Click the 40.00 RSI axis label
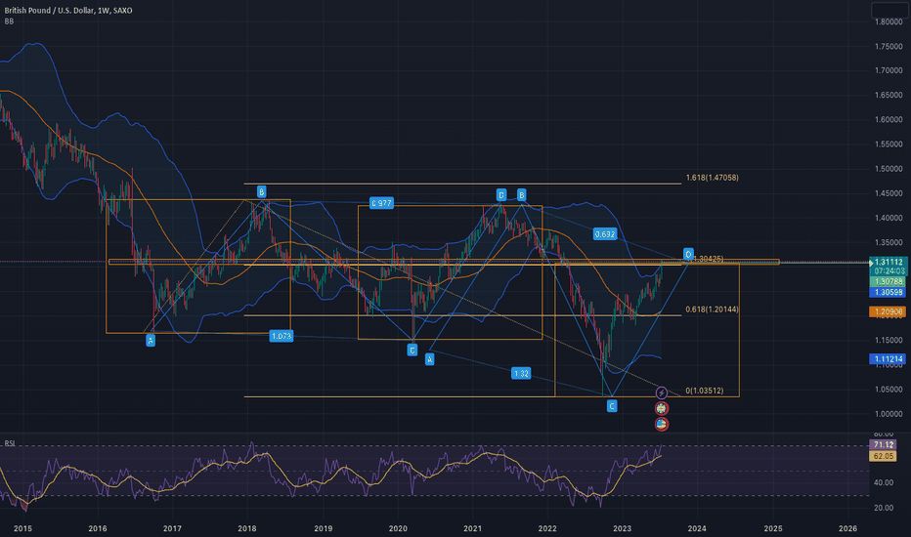This screenshot has width=911, height=537. 885,483
